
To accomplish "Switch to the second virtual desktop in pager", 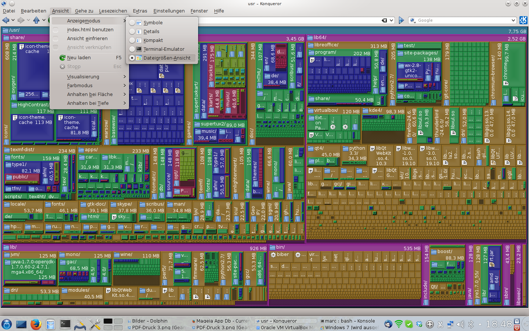I will click(x=118, y=321).
